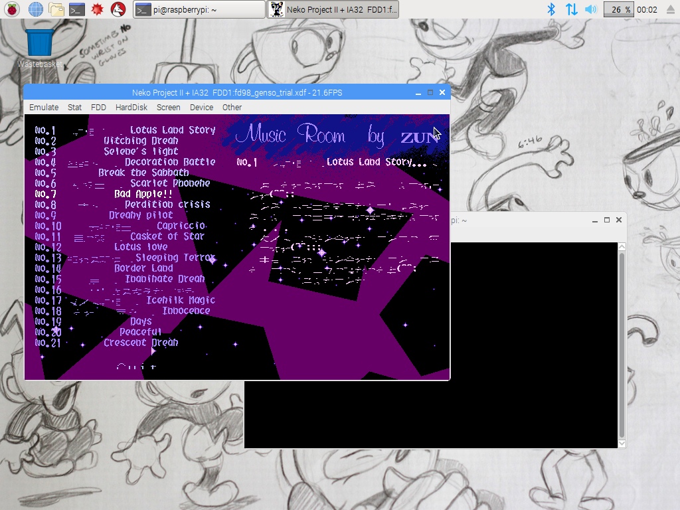This screenshot has width=680, height=510.
Task: Select track No.3 Selene's light
Action: point(107,151)
